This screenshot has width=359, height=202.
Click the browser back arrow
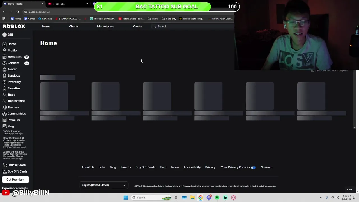coord(4,12)
